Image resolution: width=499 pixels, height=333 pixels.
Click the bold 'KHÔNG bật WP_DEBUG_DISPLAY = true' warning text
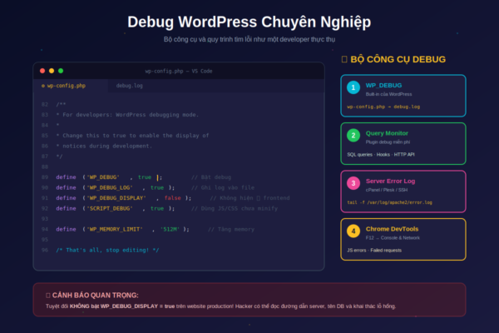tap(122, 306)
